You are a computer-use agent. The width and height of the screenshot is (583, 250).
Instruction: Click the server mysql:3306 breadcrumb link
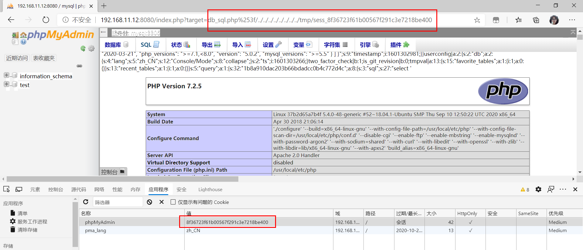[x=136, y=33]
